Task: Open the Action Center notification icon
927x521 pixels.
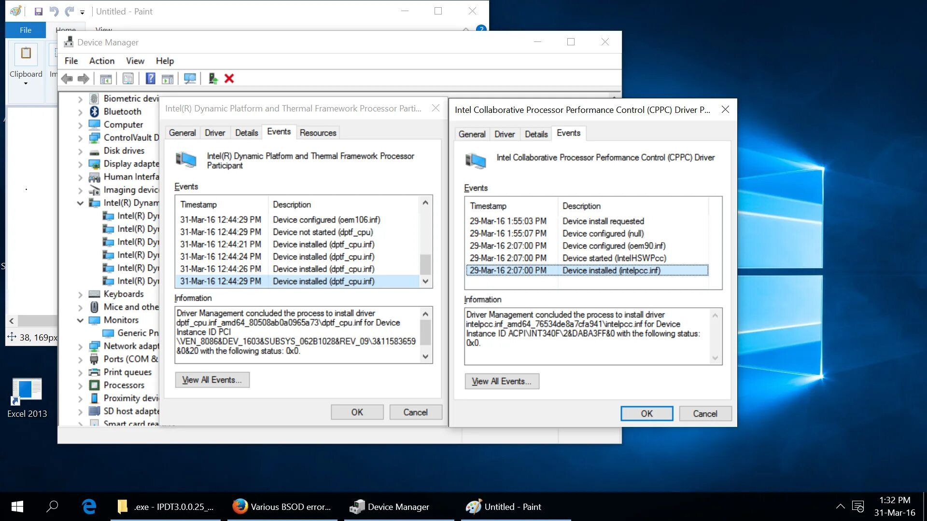Action: point(857,507)
